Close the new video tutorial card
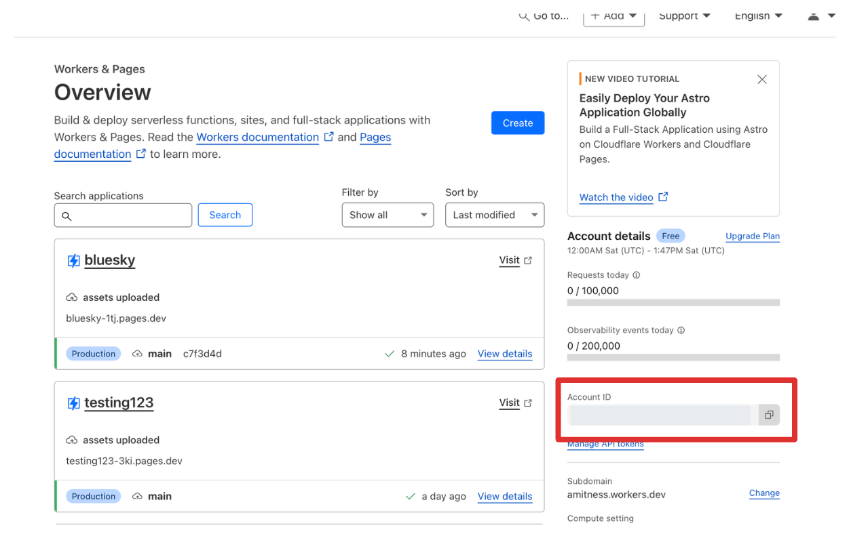The width and height of the screenshot is (849, 538). point(761,79)
